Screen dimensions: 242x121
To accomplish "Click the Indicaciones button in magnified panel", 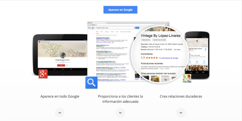I will 146,40.
